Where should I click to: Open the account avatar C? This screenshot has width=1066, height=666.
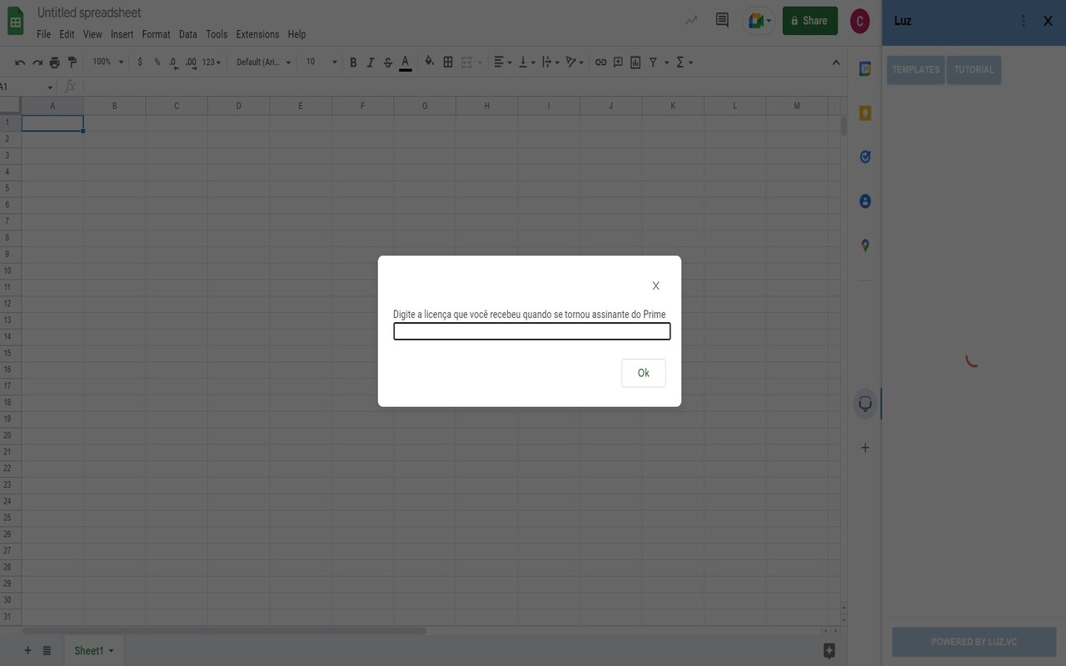point(859,21)
